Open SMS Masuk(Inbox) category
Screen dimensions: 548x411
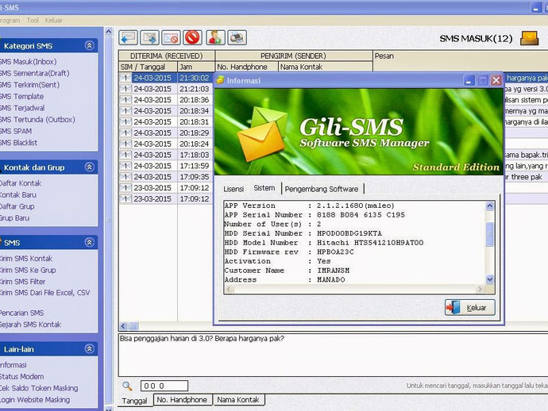(29, 62)
